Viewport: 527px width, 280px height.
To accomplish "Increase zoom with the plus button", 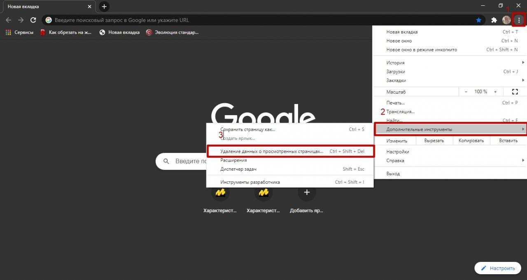I will 495,92.
